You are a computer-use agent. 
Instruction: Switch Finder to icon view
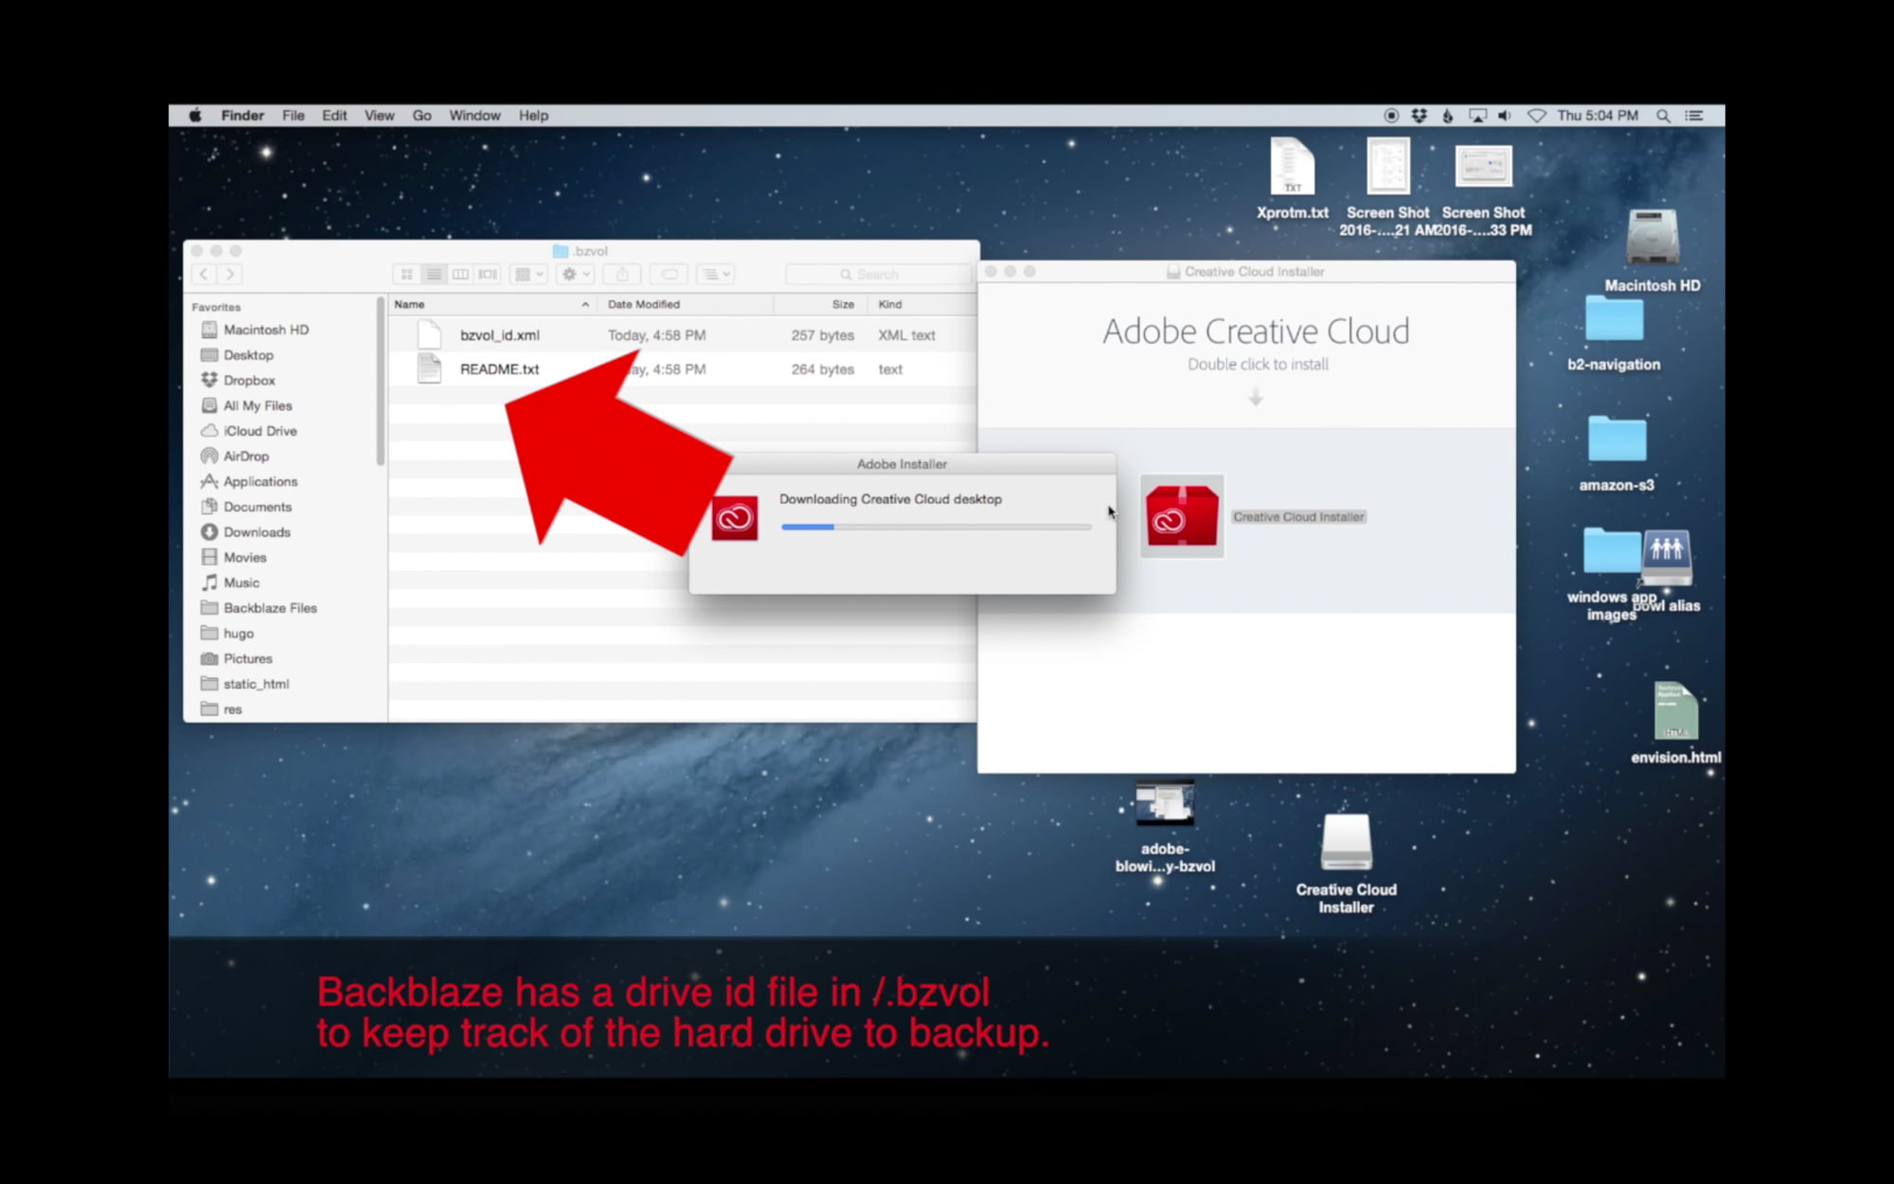pos(406,274)
